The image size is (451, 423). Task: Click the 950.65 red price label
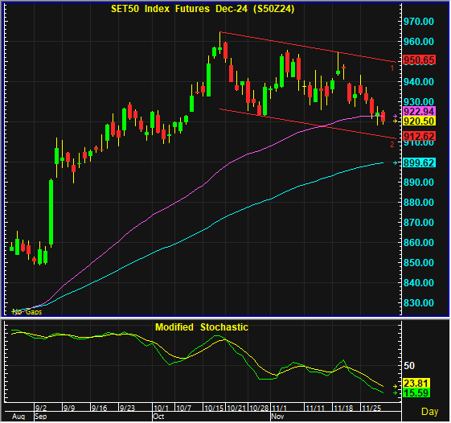click(x=419, y=60)
